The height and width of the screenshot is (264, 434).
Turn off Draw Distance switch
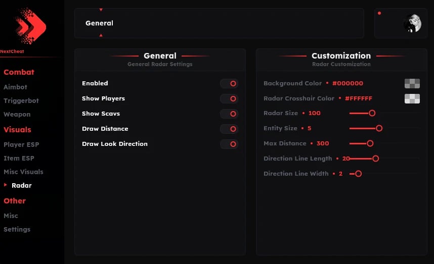[229, 129]
